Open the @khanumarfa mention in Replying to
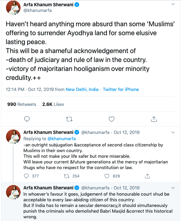The width and height of the screenshot is (181, 221). (x=63, y=139)
